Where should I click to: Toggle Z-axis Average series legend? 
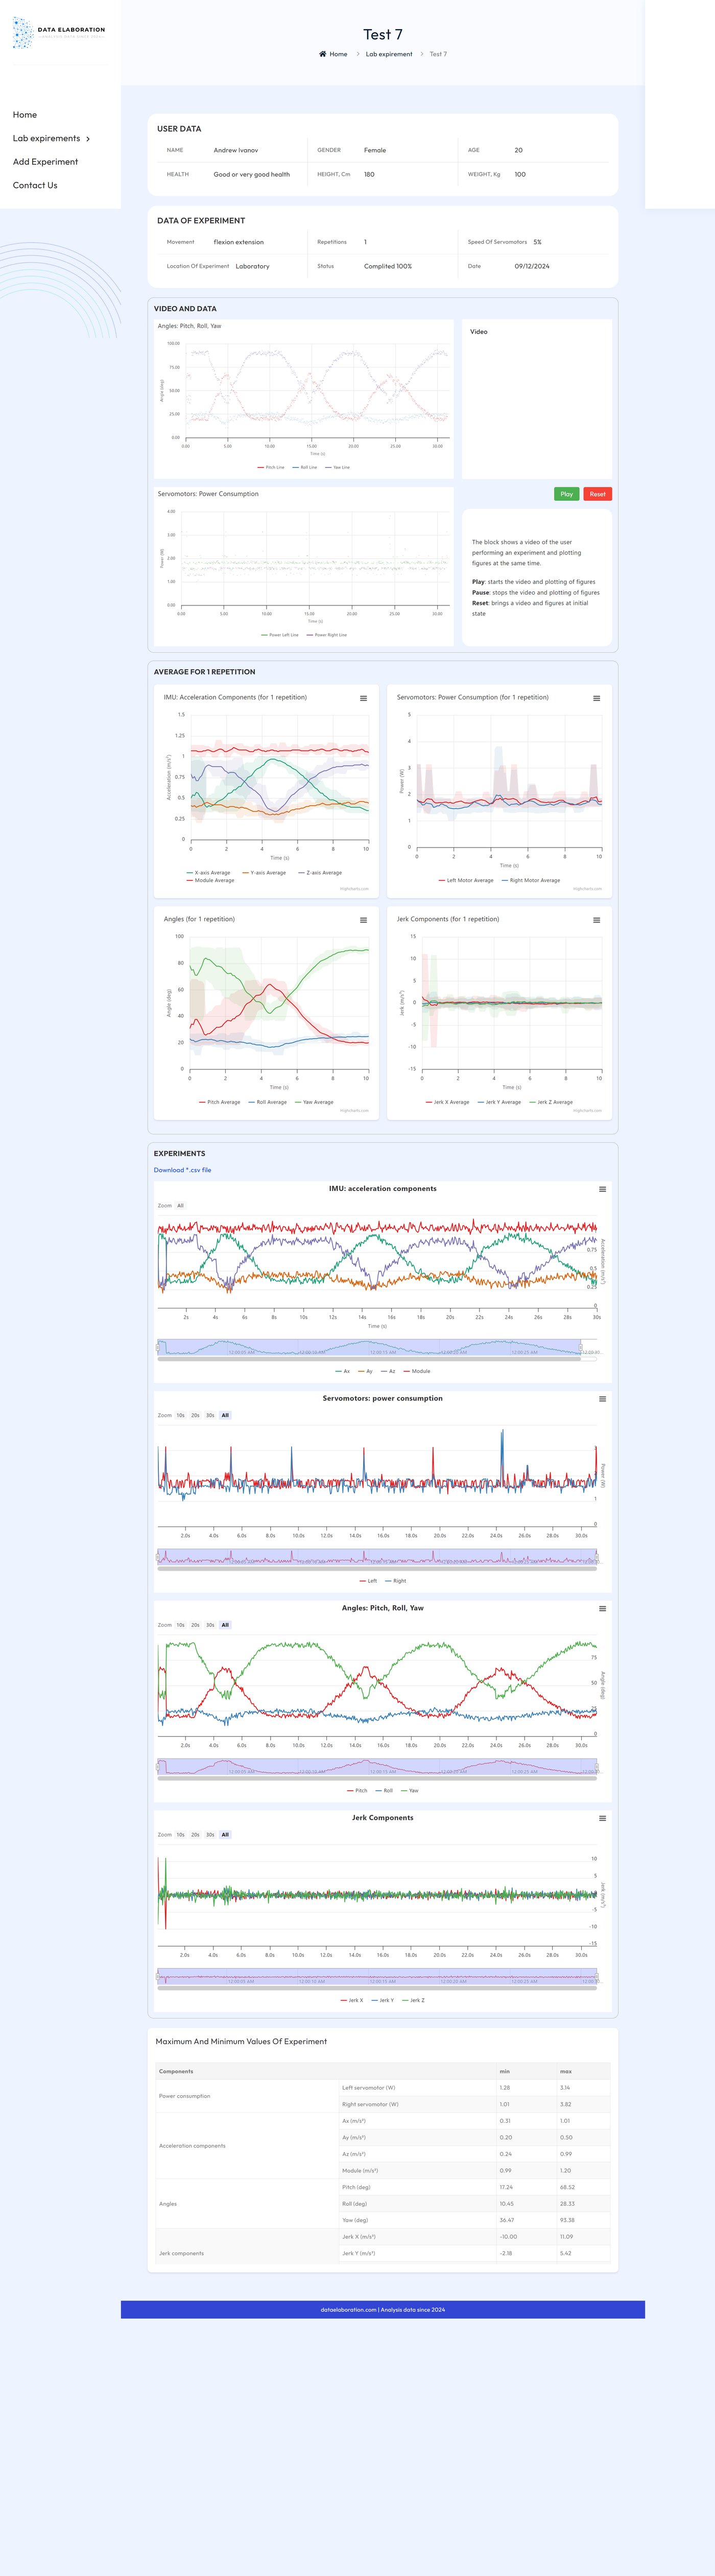click(320, 873)
